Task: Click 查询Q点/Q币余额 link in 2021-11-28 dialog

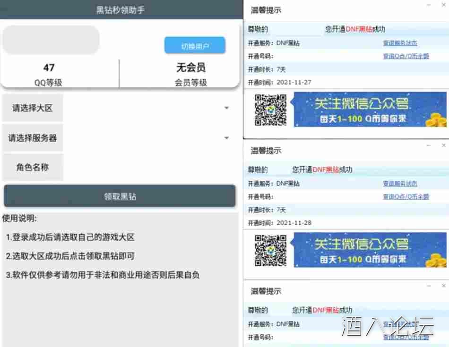Action: (x=406, y=196)
